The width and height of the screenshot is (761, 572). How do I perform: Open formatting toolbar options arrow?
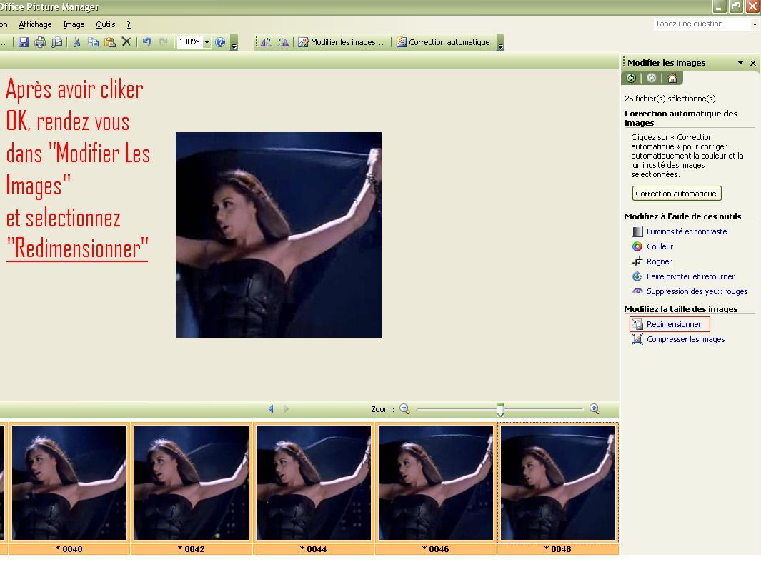click(x=501, y=43)
